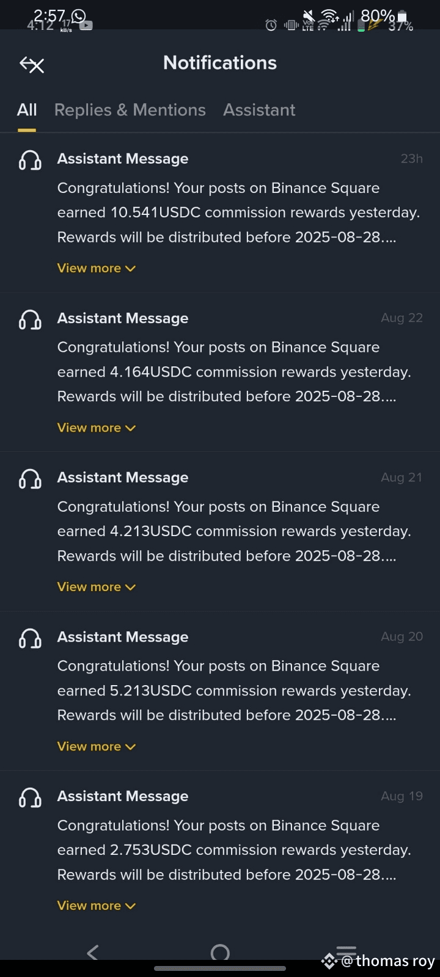Viewport: 440px width, 977px height.
Task: Expand View more under 5.213USDC message
Action: (x=96, y=746)
